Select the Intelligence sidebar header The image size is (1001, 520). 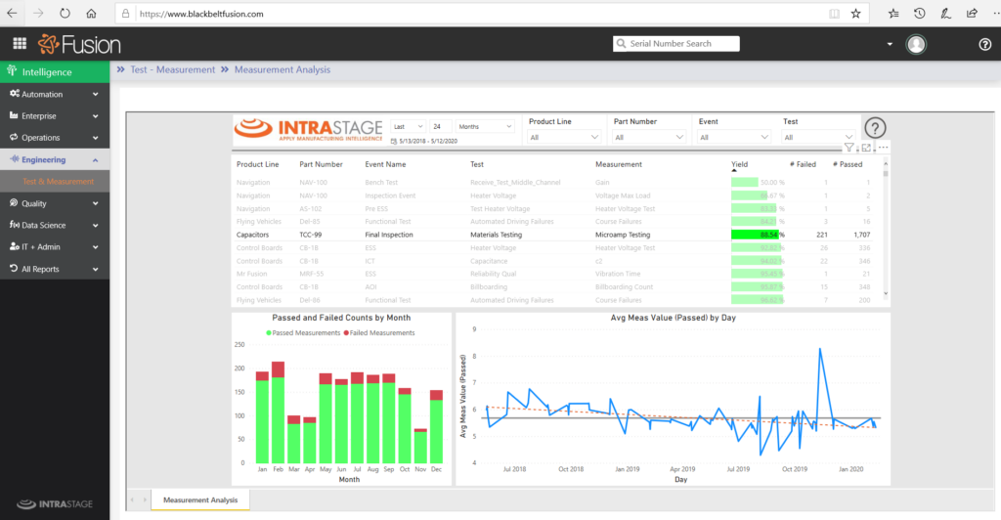(55, 71)
